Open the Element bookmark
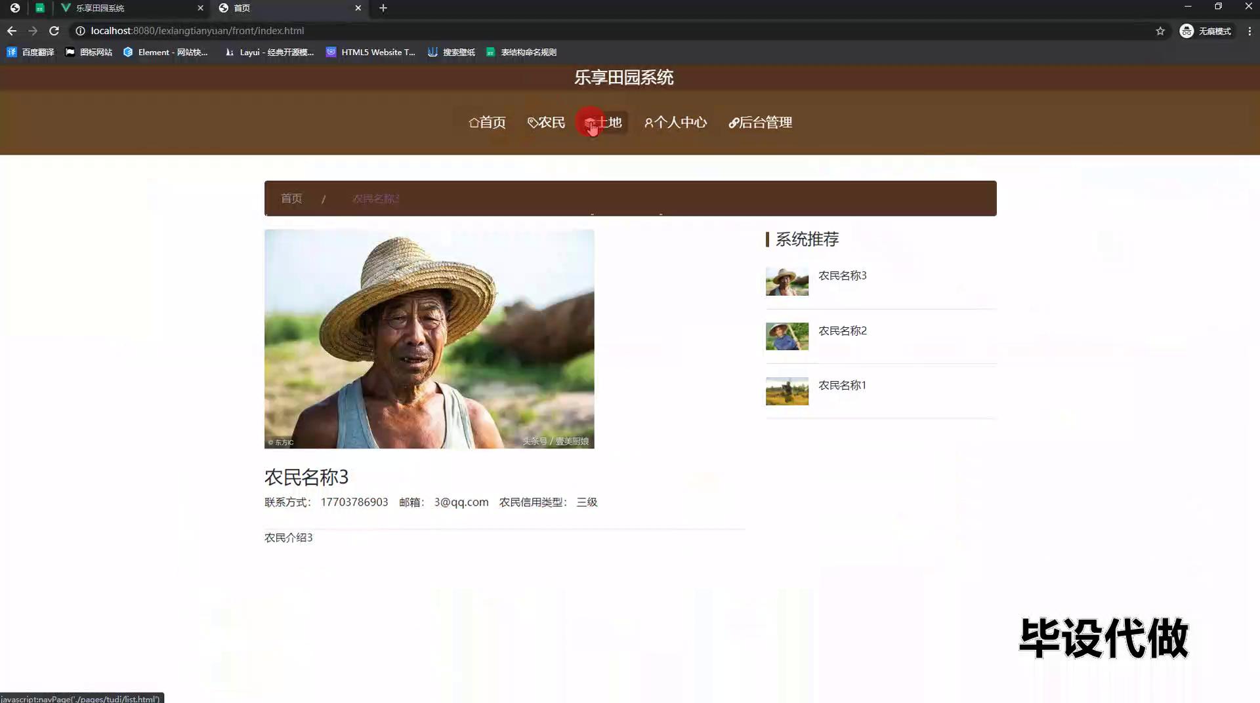The image size is (1260, 703). [x=165, y=52]
